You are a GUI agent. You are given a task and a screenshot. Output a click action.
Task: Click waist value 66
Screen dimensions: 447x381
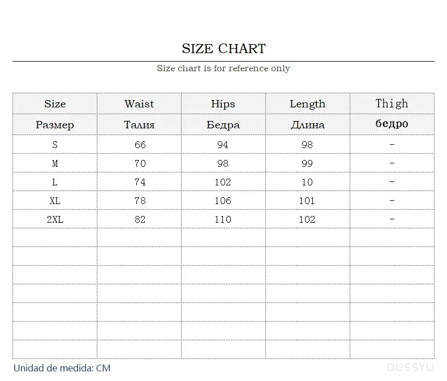[140, 145]
